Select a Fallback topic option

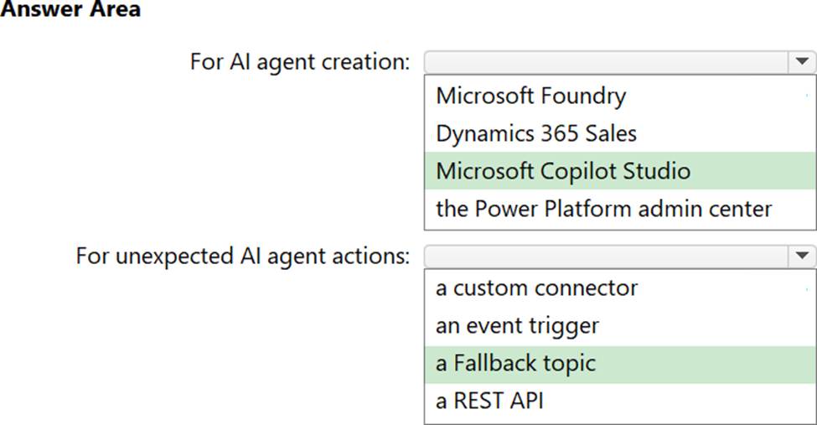point(515,363)
